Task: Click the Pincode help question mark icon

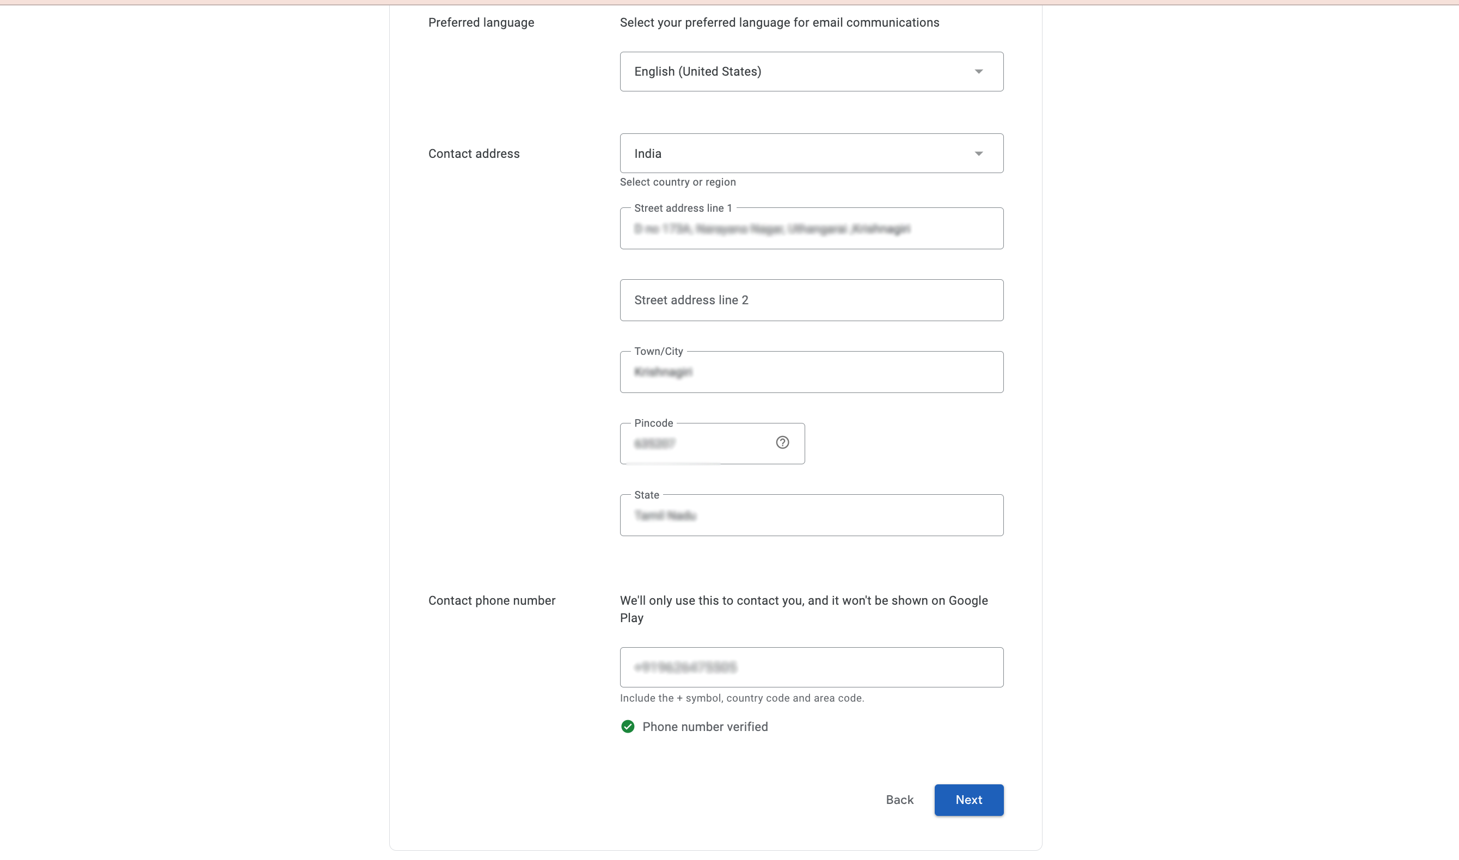Action: tap(782, 443)
